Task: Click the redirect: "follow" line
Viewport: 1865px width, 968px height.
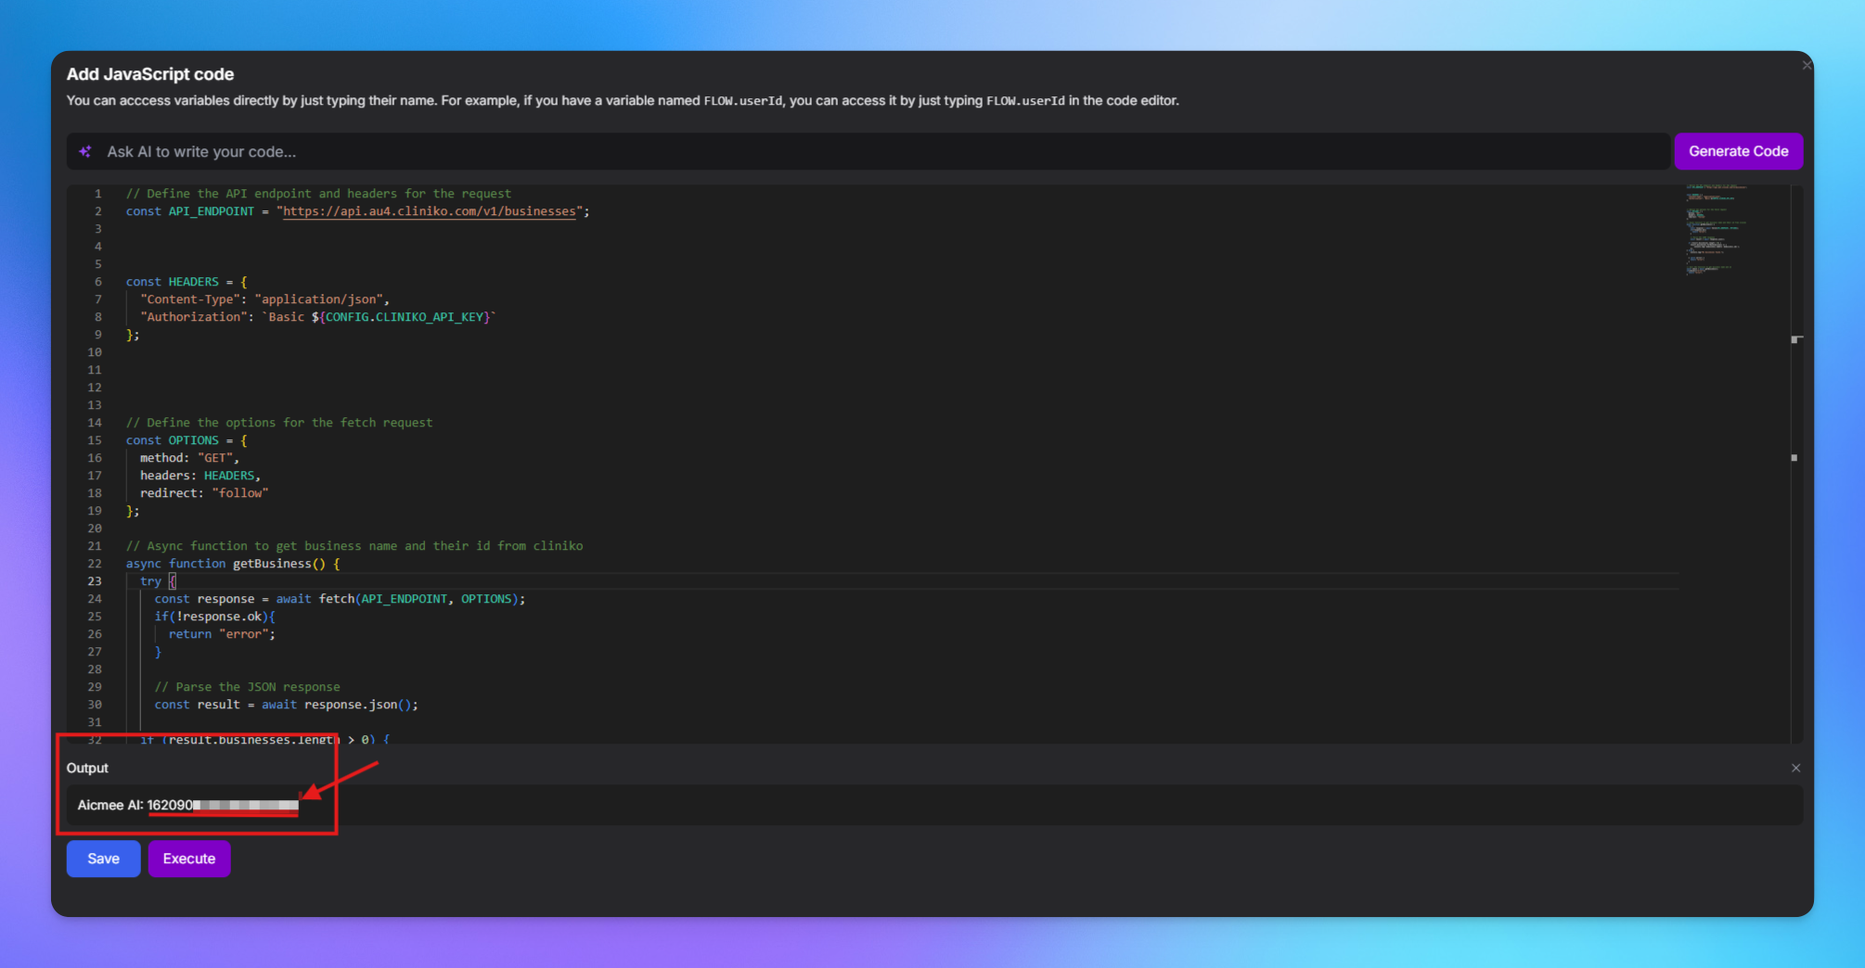Action: (x=204, y=493)
